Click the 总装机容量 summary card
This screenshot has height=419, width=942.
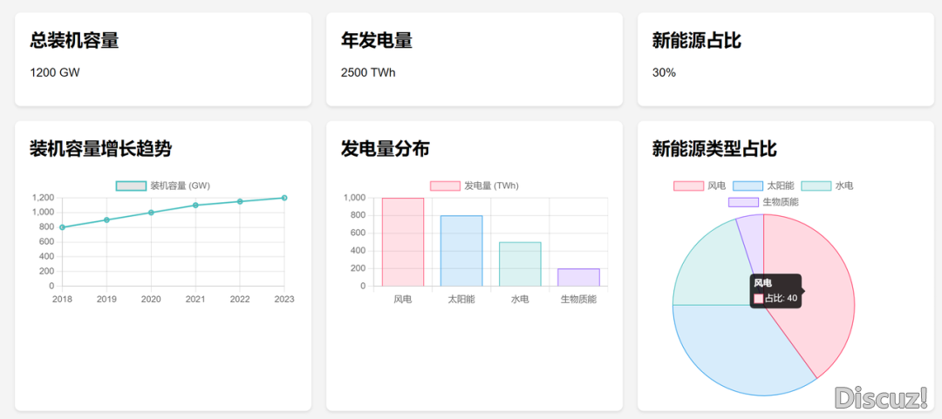pyautogui.click(x=163, y=59)
